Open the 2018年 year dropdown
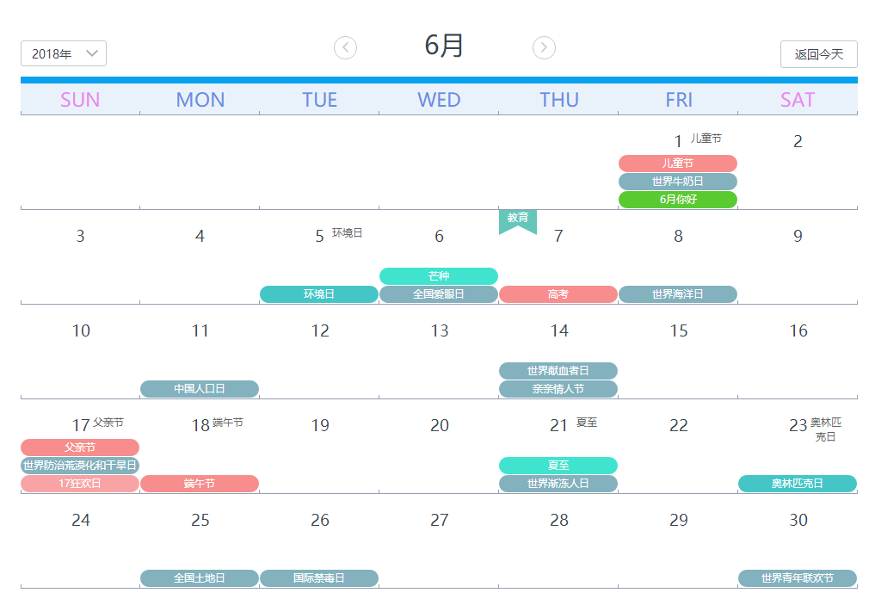This screenshot has height=599, width=875. (x=63, y=53)
